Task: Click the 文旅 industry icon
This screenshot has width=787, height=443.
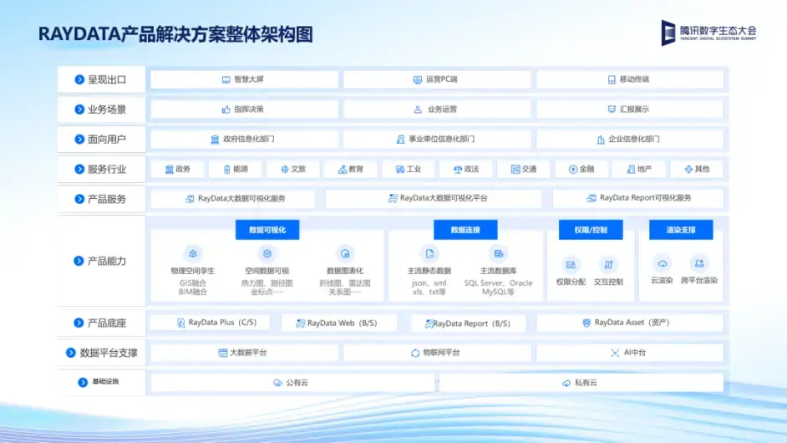Action: point(285,170)
